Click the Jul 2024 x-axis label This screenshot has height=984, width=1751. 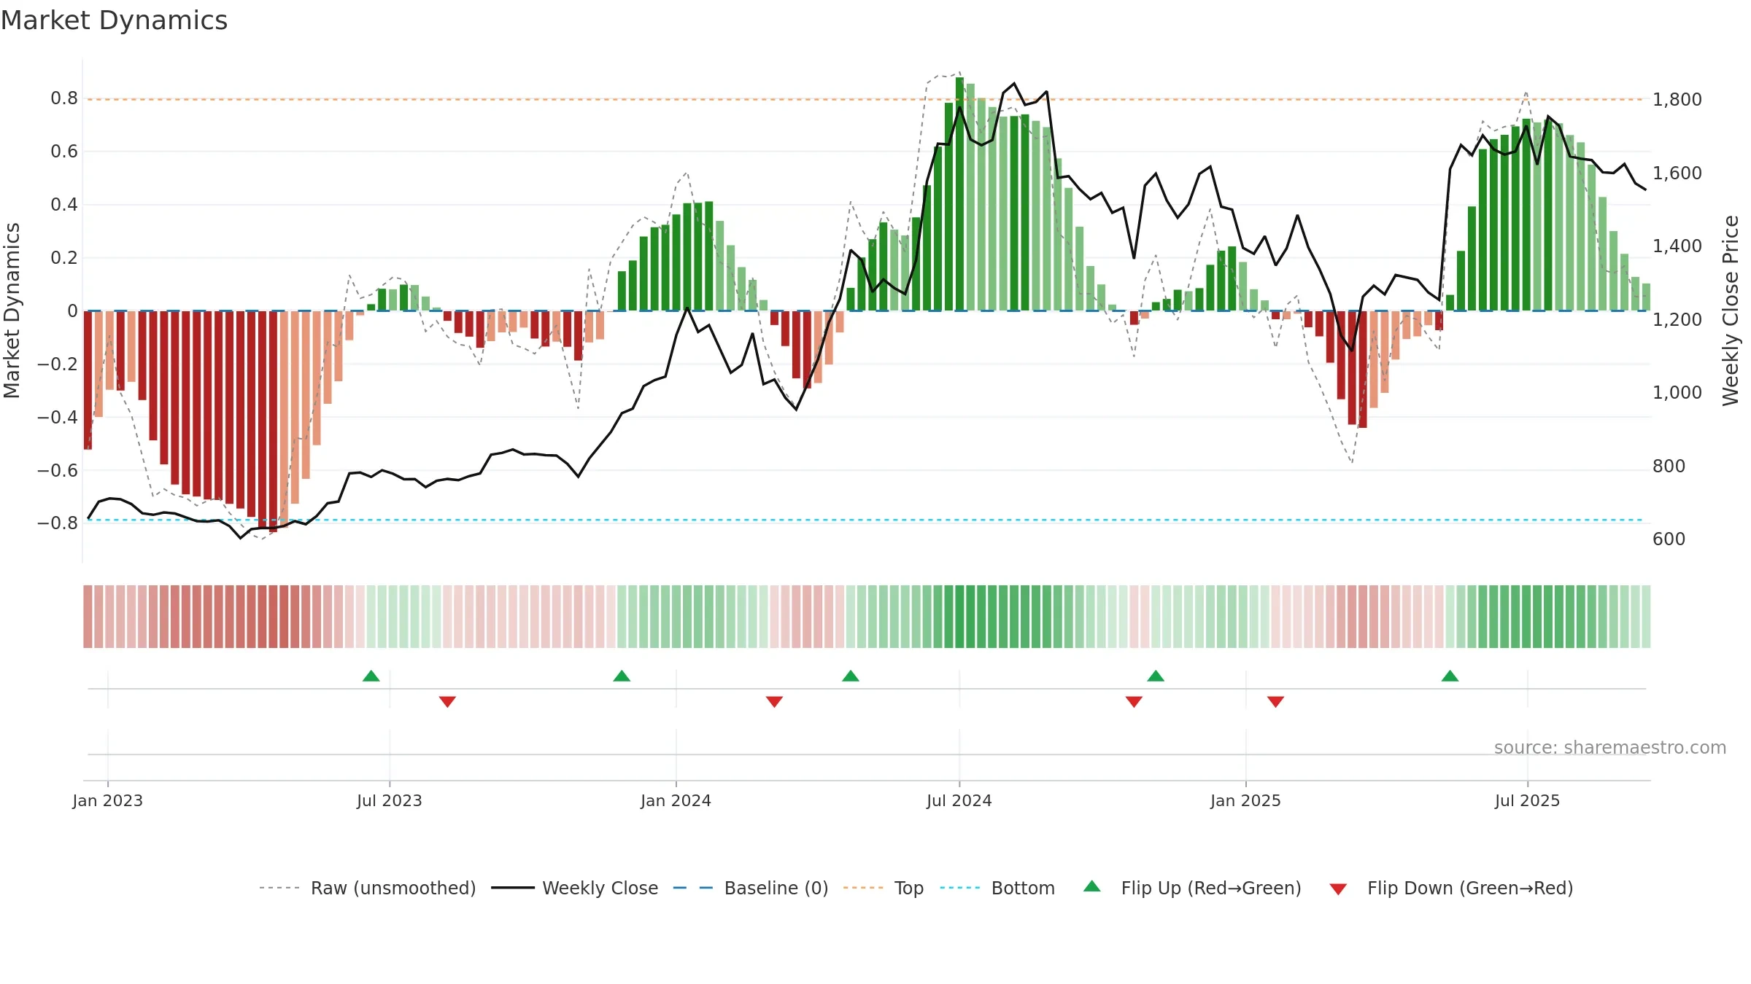coord(959,800)
